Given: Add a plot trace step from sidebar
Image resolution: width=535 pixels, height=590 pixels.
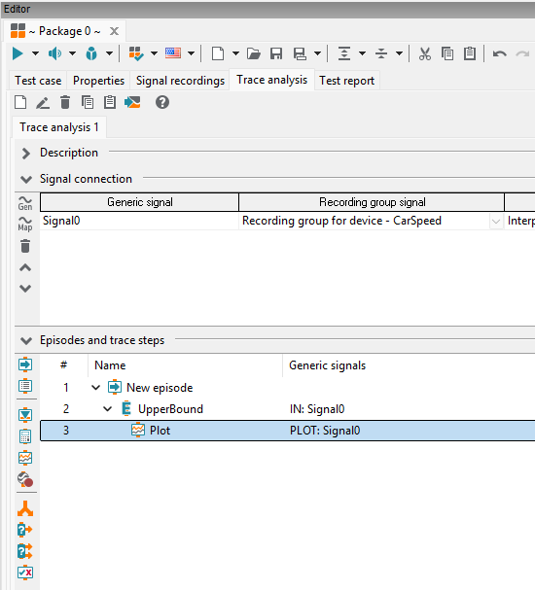Looking at the screenshot, I should tap(25, 458).
